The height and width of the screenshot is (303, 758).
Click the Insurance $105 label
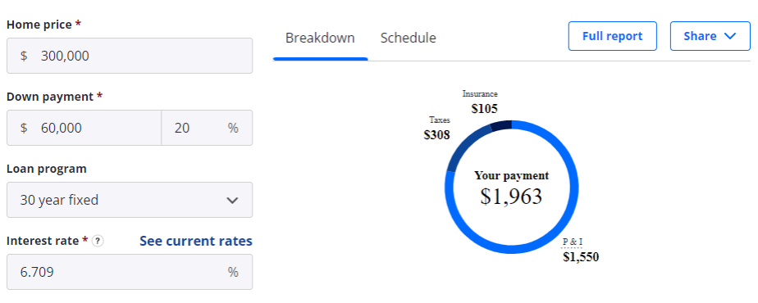480,102
